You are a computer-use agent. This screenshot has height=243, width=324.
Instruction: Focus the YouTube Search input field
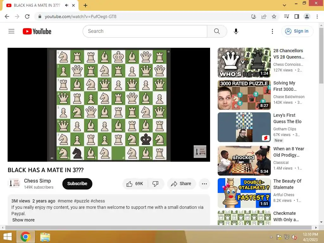click(x=145, y=31)
